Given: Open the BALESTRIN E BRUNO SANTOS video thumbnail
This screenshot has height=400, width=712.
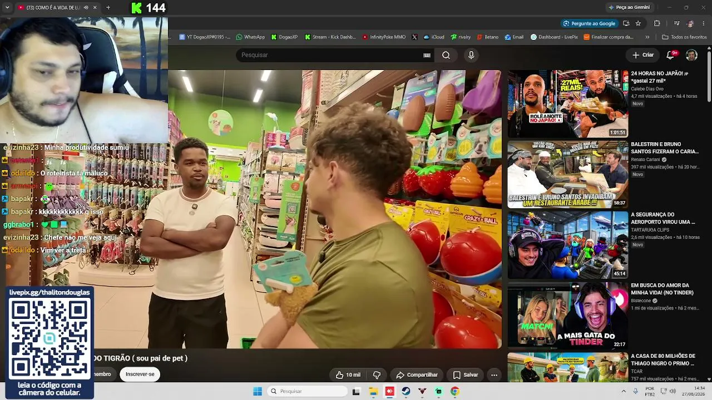Looking at the screenshot, I should pyautogui.click(x=567, y=174).
